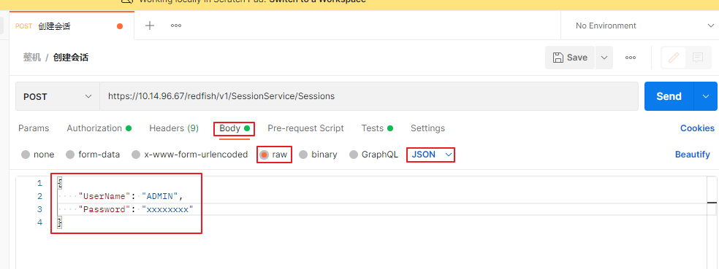Expand the POST method dropdown
The width and height of the screenshot is (719, 269).
tap(58, 96)
